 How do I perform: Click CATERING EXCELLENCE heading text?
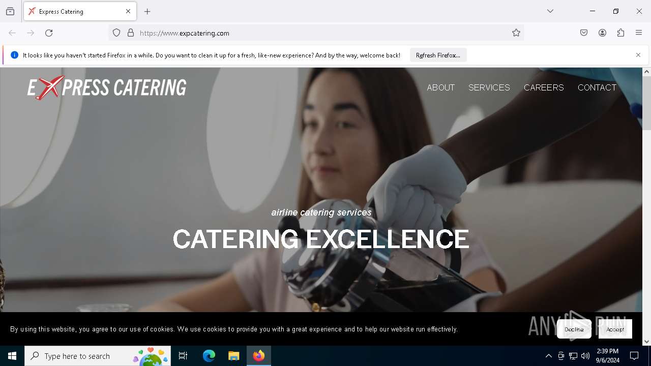pyautogui.click(x=321, y=239)
